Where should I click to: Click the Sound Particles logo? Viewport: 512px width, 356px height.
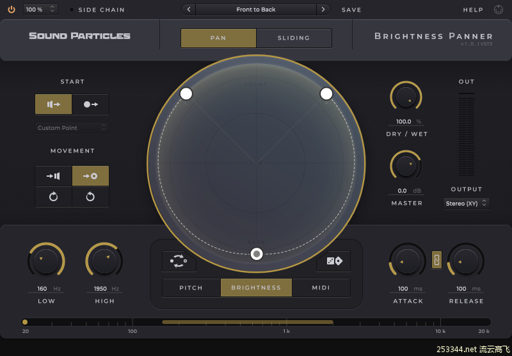coord(79,36)
